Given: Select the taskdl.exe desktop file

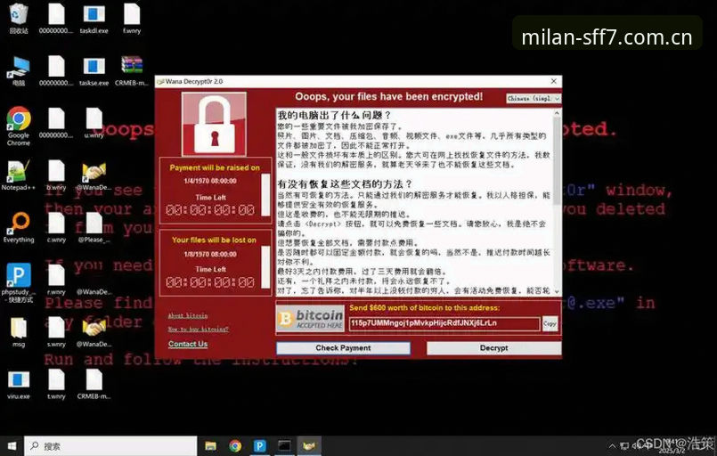Looking at the screenshot, I should pyautogui.click(x=94, y=18).
